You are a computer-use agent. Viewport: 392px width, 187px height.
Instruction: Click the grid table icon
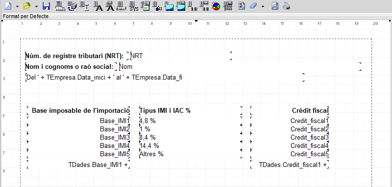[x=227, y=6]
